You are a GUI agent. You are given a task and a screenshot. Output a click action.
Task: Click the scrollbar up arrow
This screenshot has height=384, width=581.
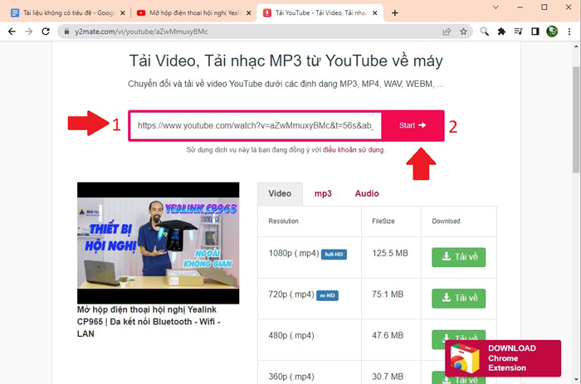point(576,46)
